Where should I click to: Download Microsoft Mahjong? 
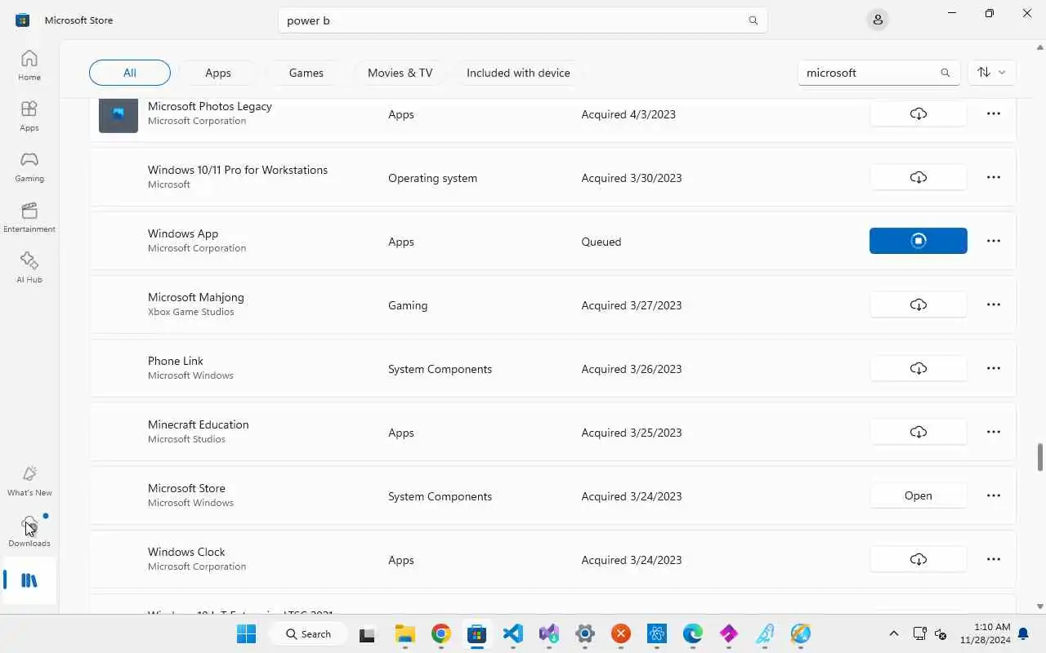(919, 304)
